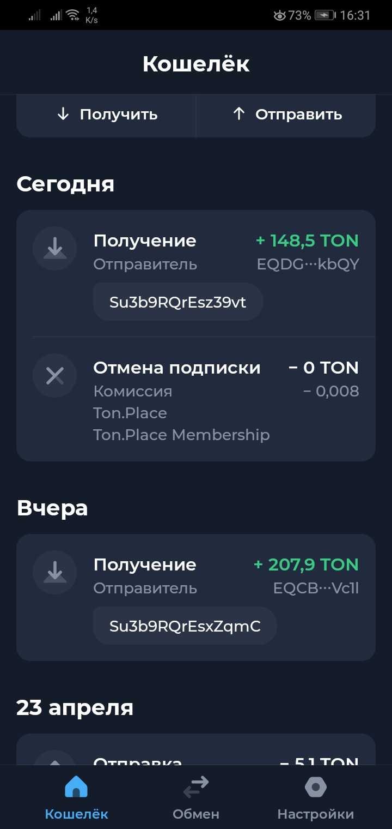Select the Su3b9RQrEsxZqmC comment chip

185,626
